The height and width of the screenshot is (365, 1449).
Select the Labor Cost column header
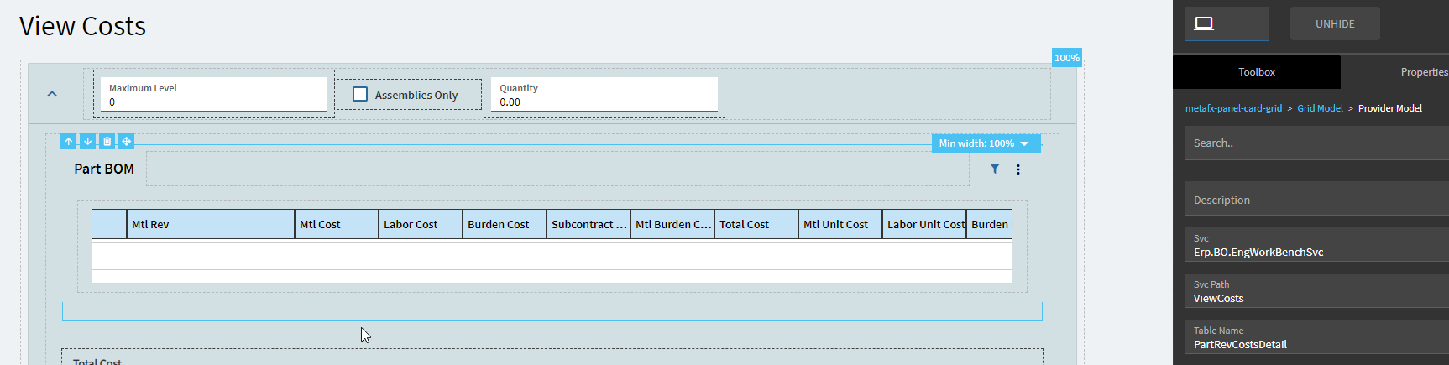pos(421,224)
